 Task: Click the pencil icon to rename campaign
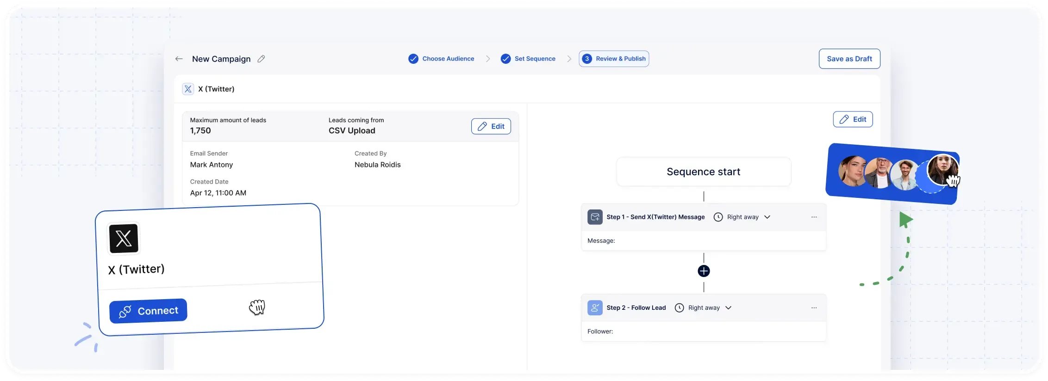click(x=261, y=59)
